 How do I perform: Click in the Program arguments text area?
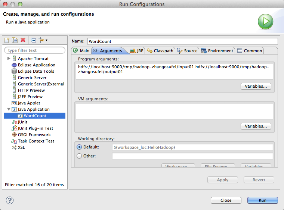[175, 71]
